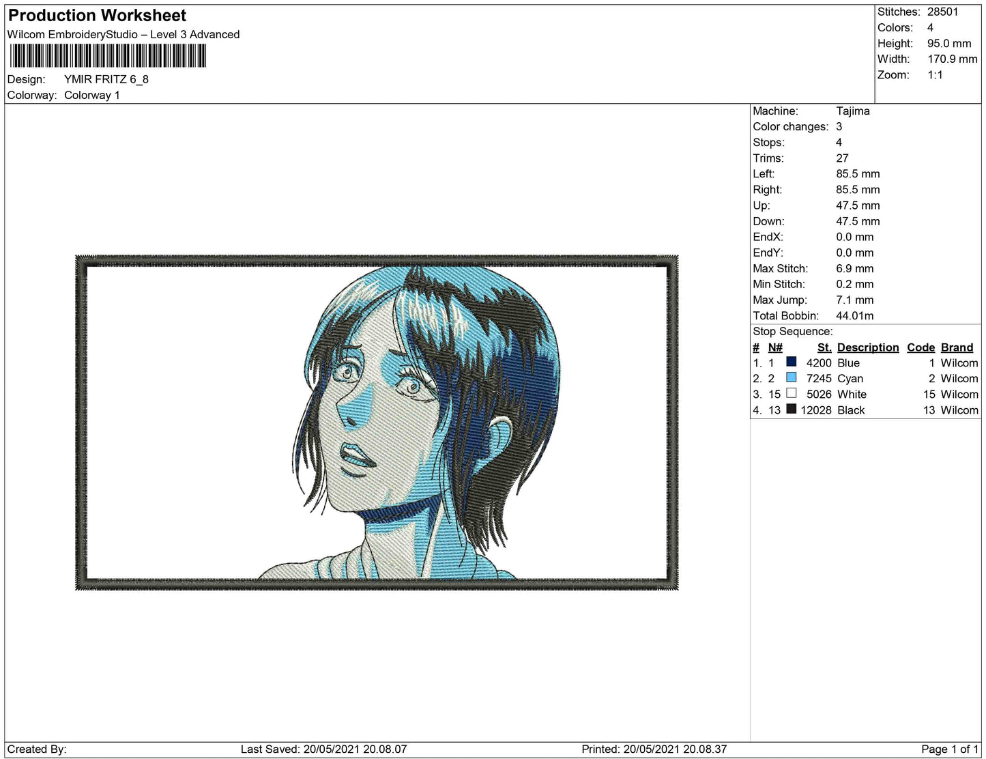
Task: Click the Machine value Tajima
Action: [x=852, y=111]
